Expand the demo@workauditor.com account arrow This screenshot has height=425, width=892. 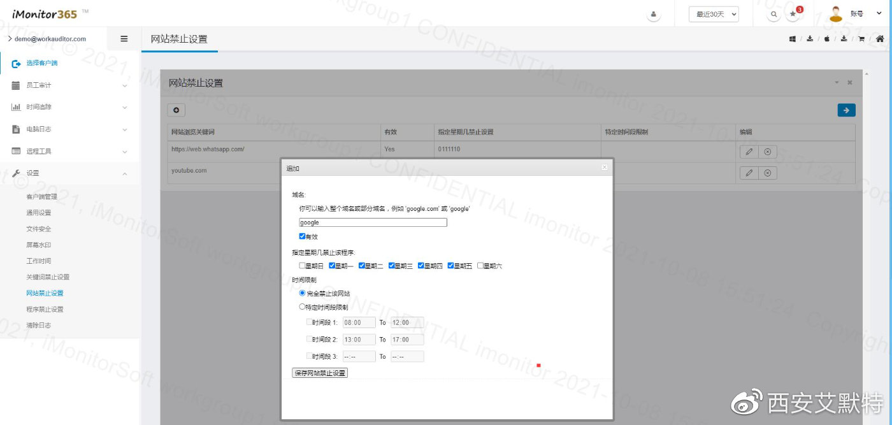(x=10, y=39)
